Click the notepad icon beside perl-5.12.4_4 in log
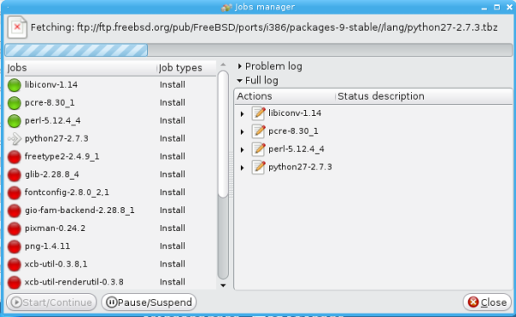The image size is (516, 317). (259, 149)
